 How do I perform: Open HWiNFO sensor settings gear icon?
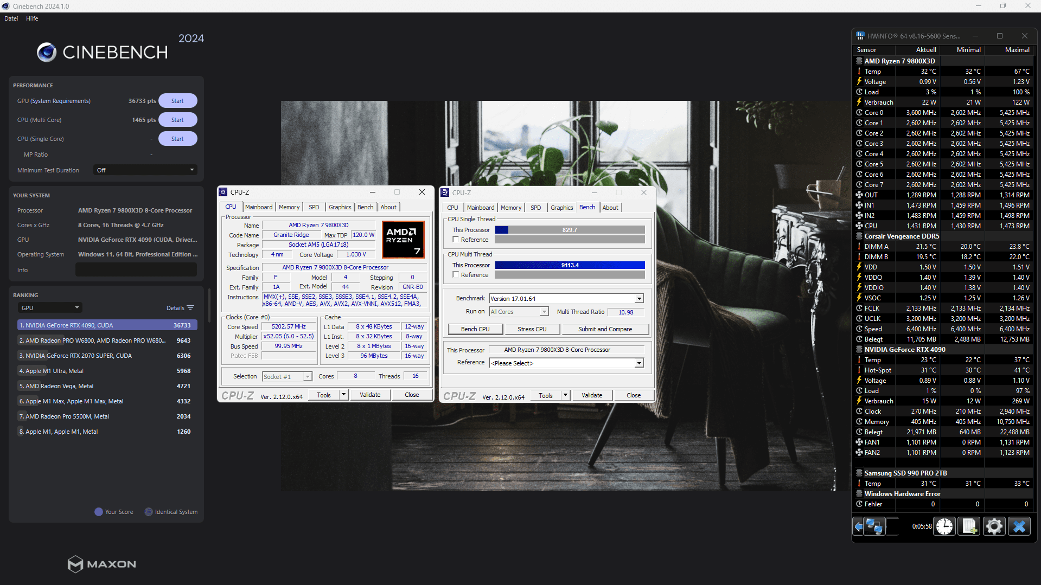[994, 526]
